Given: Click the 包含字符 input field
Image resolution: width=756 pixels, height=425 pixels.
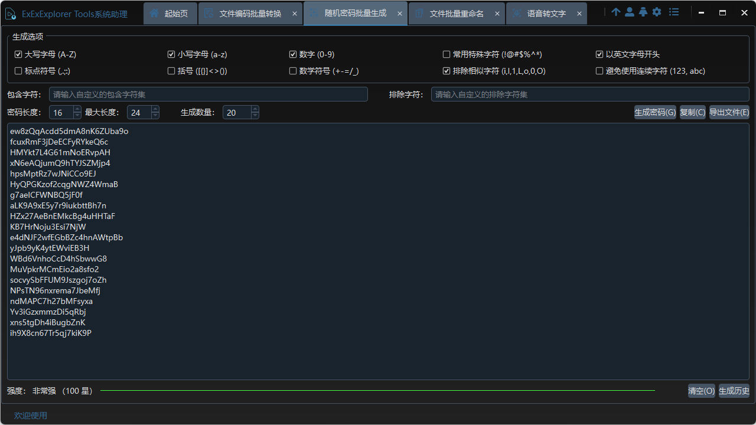Looking at the screenshot, I should (208, 94).
